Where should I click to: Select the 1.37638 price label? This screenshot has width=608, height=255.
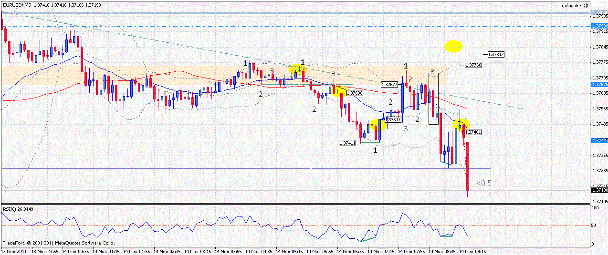tap(355, 93)
